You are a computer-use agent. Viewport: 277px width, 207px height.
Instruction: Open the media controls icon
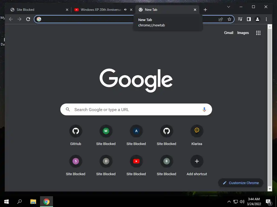point(240,19)
